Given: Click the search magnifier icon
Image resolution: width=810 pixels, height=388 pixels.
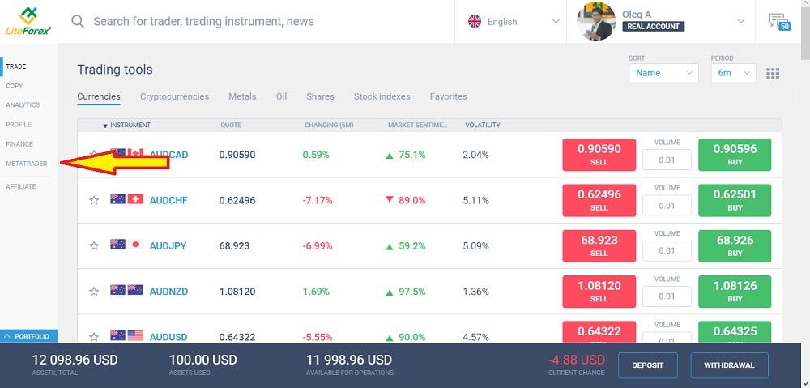Looking at the screenshot, I should 78,22.
